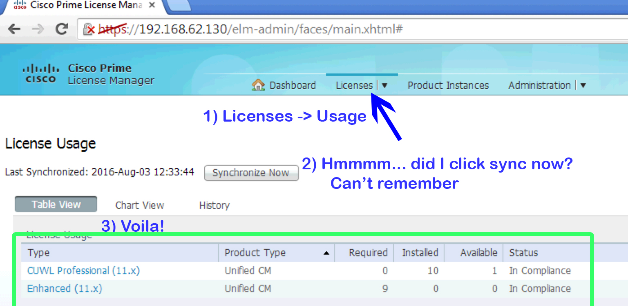Click the browser forward arrow
Viewport: 628px width, 306px height.
point(38,29)
